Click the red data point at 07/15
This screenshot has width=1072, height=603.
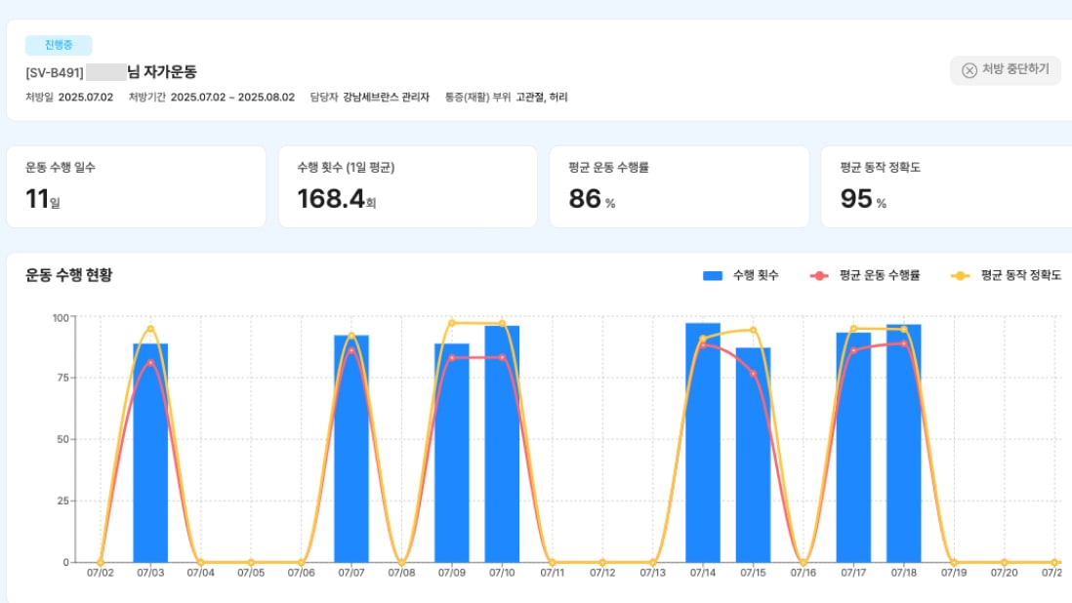click(753, 374)
